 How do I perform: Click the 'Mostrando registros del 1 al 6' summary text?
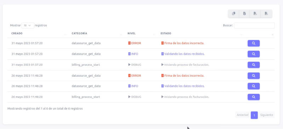[45, 109]
